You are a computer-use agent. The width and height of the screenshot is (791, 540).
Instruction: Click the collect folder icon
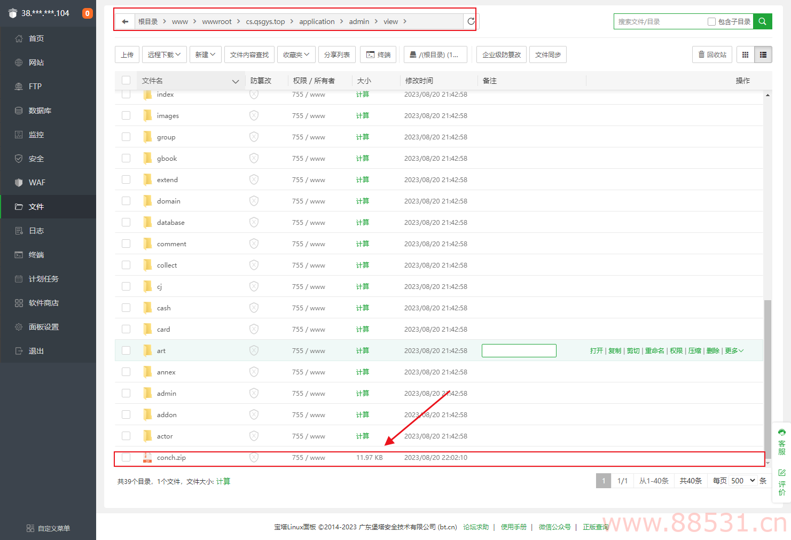pyautogui.click(x=147, y=265)
